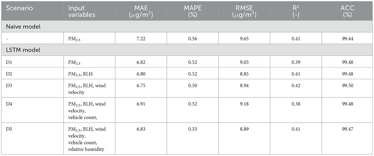Viewport: 374px width, 156px height.
Task: Click the MAE column header
Action: (141, 11)
